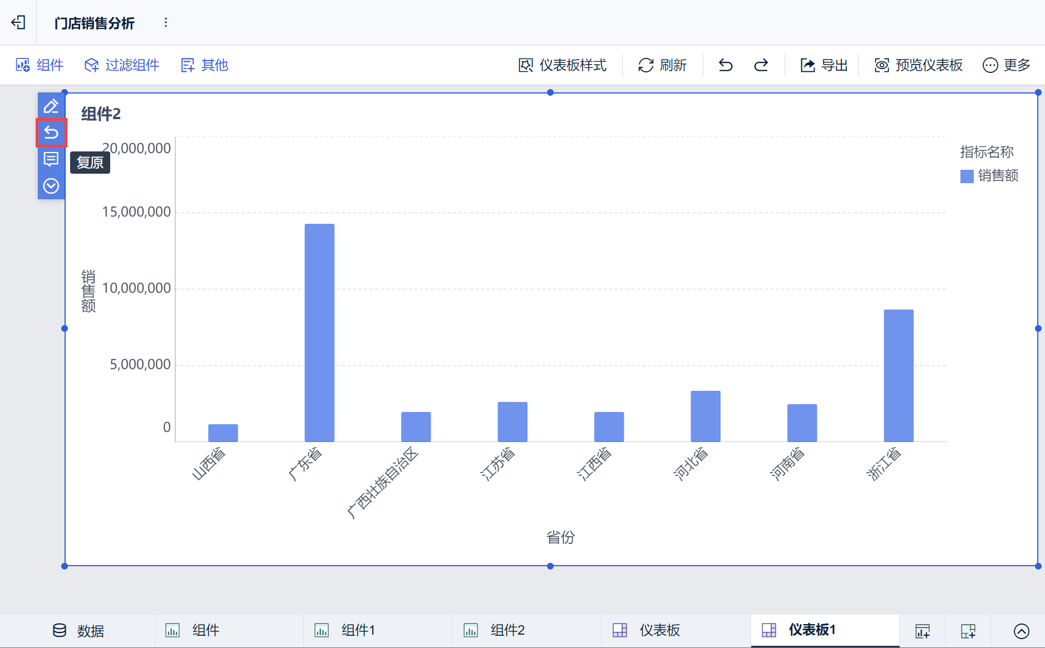Click the 河北省 axis label
This screenshot has width=1045, height=648.
click(691, 464)
